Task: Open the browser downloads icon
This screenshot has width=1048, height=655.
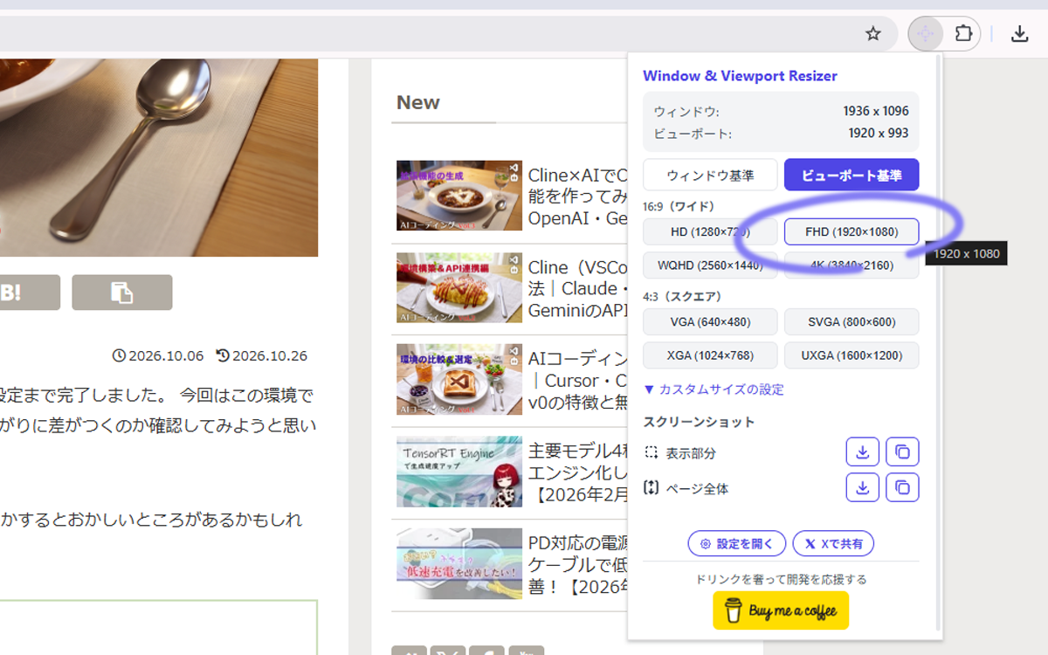Action: point(1019,34)
